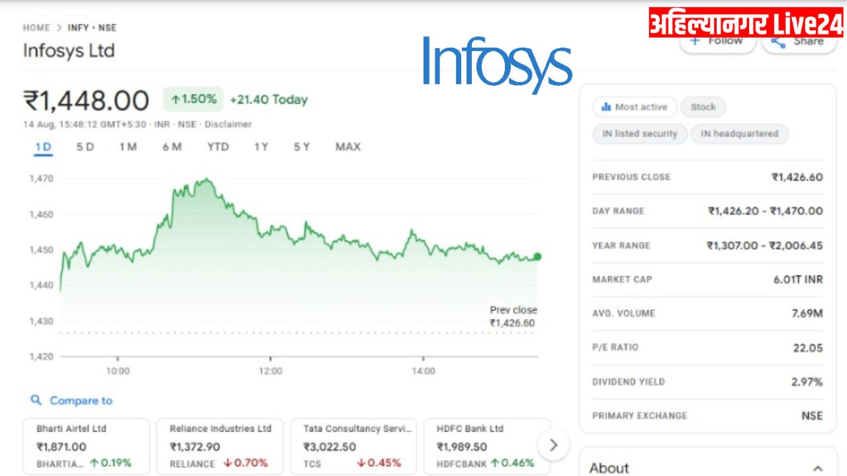Screen dimensions: 847x476
Task: Click the INFY • NSE breadcrumb
Action: point(92,28)
